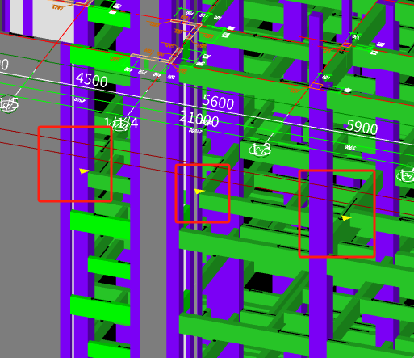Select the 5600 dimension label
This screenshot has height=358, width=414.
[218, 102]
